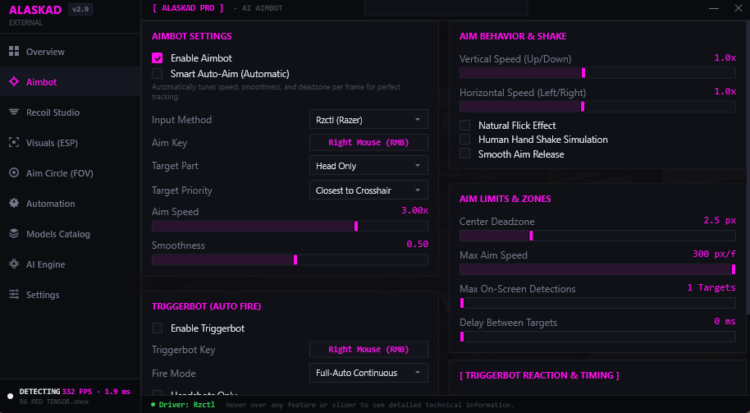Click the [ ALASKAD PRO ] title text
Viewport: 750px width, 413px height.
pyautogui.click(x=188, y=8)
